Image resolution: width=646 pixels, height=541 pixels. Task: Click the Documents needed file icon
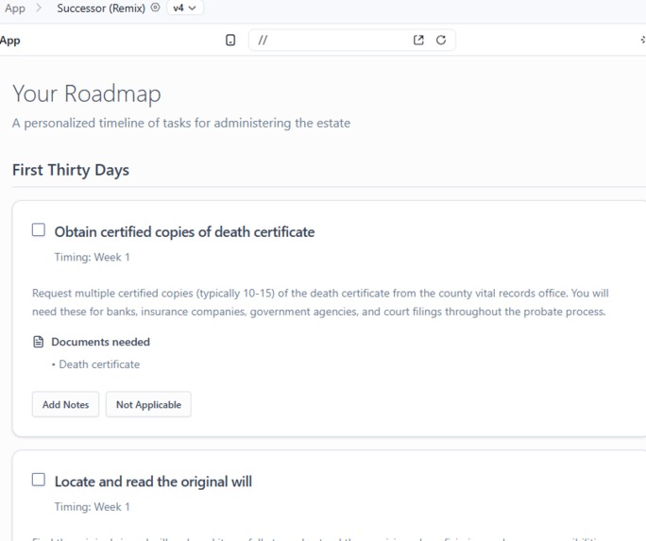tap(39, 342)
